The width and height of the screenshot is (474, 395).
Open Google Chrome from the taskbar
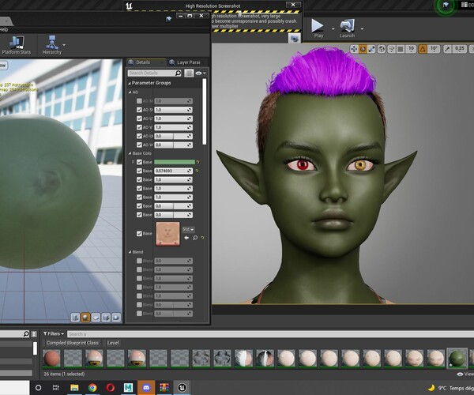point(92,387)
